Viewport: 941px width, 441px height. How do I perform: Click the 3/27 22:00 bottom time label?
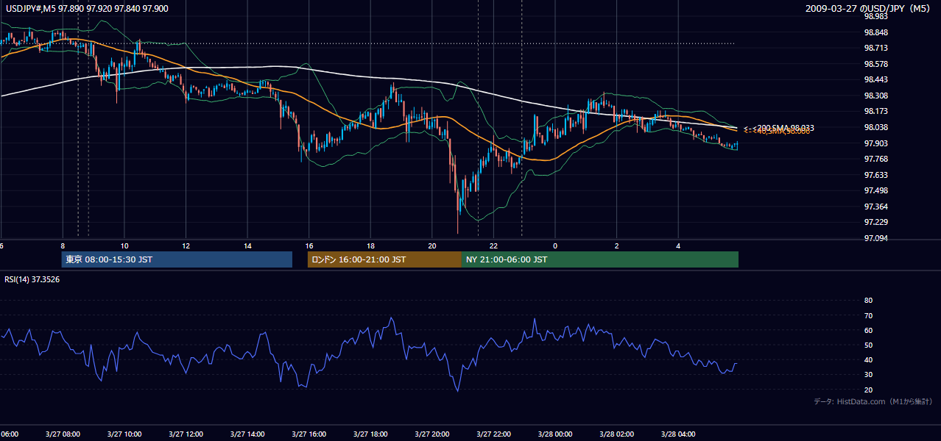(x=493, y=434)
